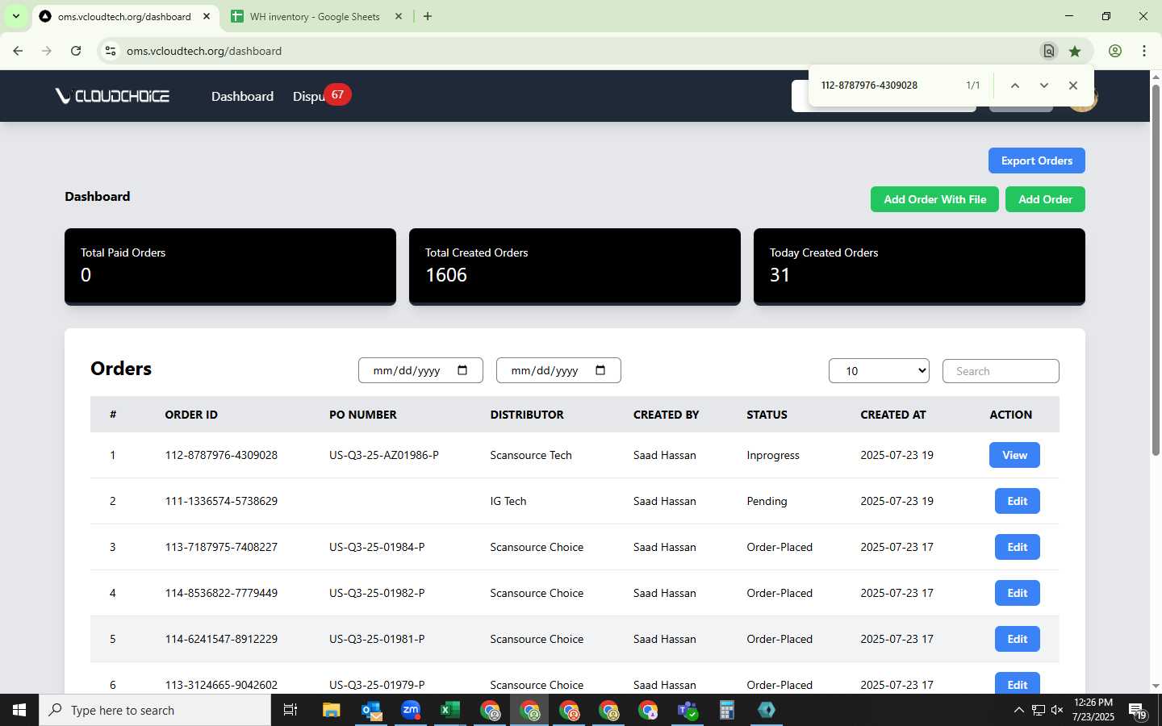Open the start date picker field
Viewport: 1162px width, 726px height.
(420, 370)
